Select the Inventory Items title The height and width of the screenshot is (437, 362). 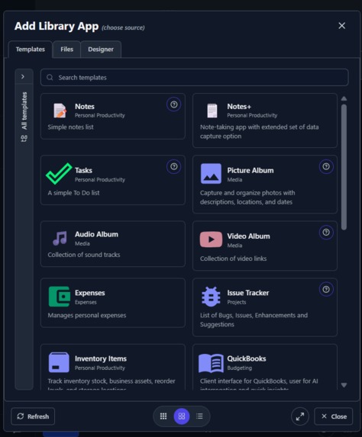[101, 358]
